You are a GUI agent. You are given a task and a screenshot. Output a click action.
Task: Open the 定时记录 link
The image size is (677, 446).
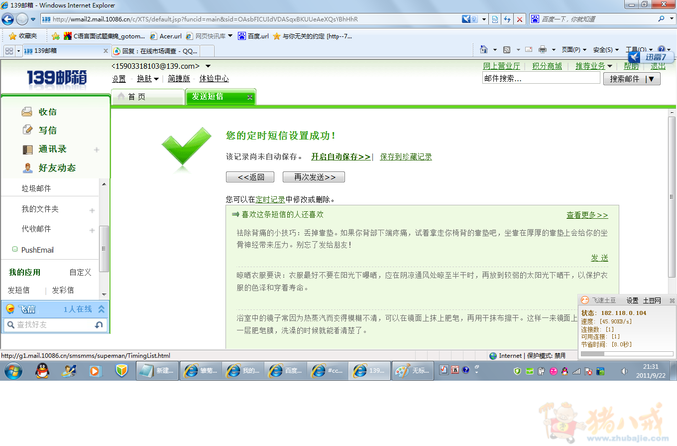click(x=270, y=199)
